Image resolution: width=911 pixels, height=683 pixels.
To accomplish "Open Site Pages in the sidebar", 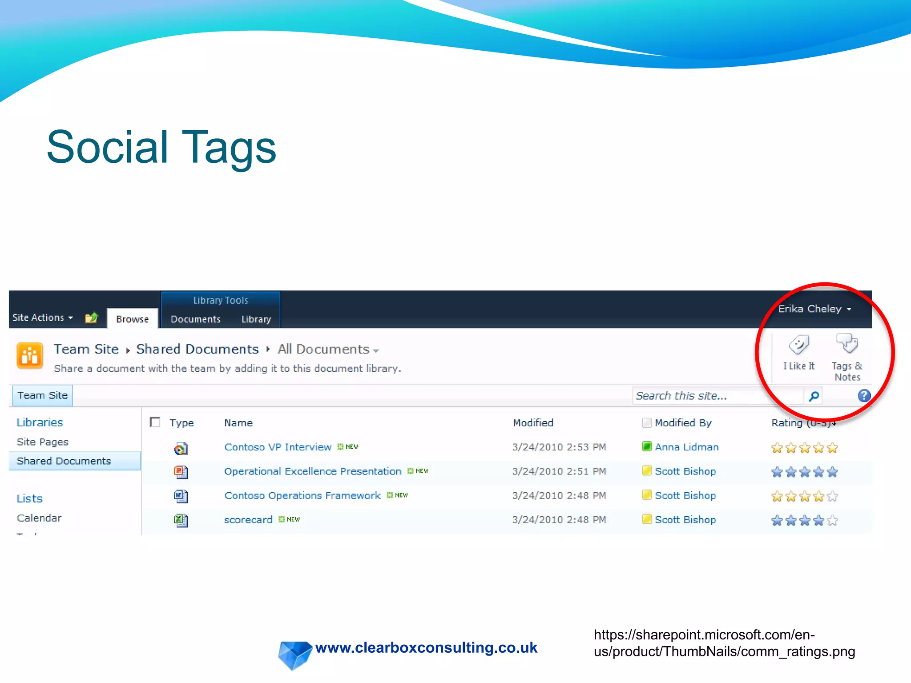I will pyautogui.click(x=43, y=442).
